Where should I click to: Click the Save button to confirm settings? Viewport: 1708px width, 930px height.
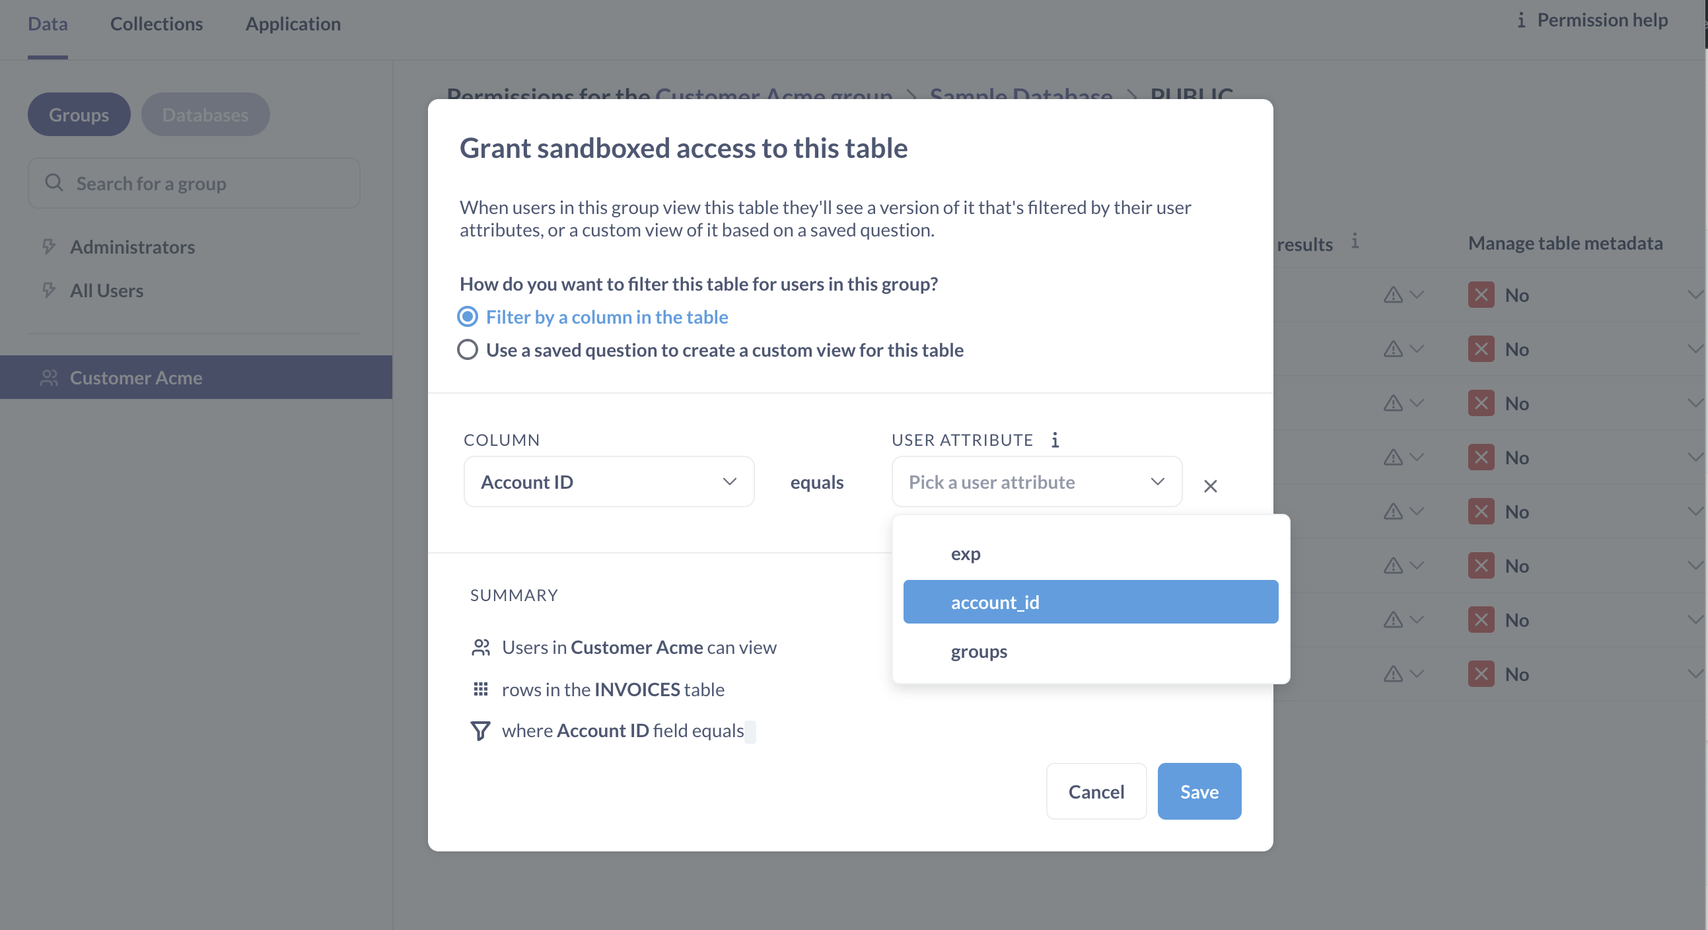pyautogui.click(x=1197, y=790)
